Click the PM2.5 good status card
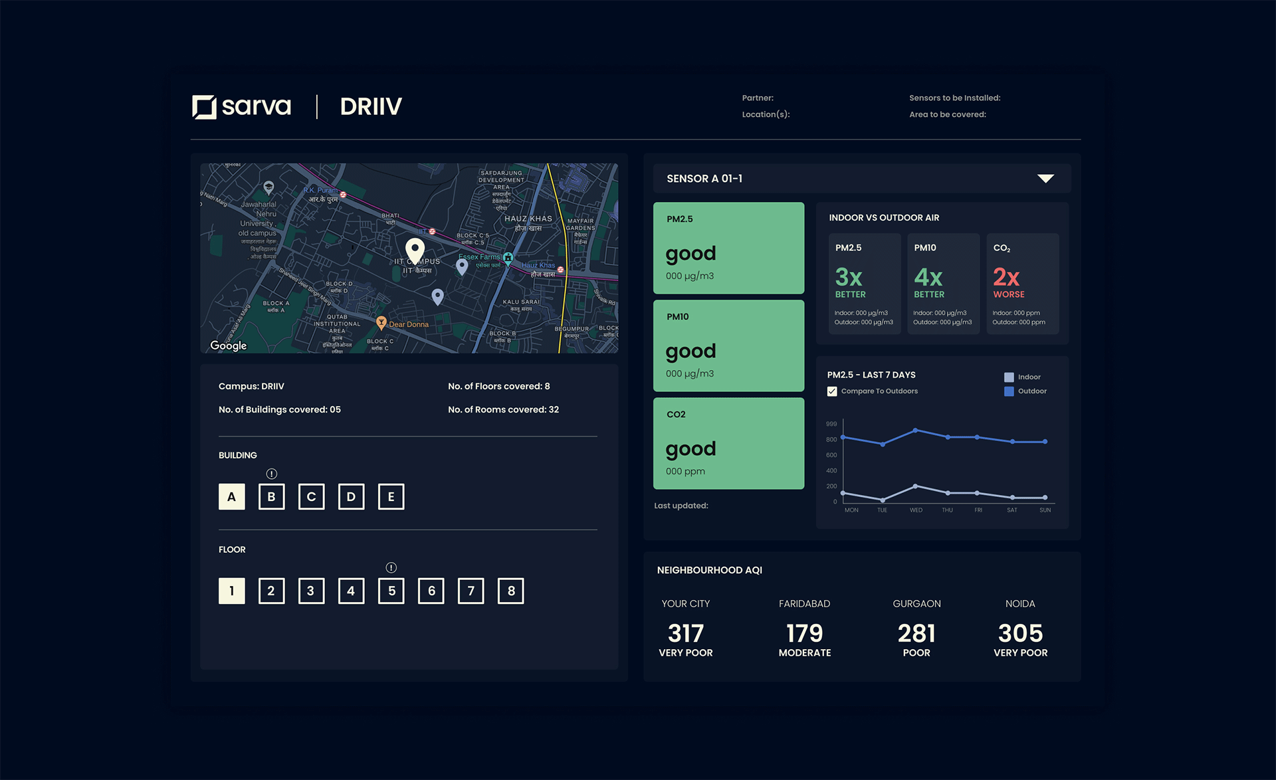The height and width of the screenshot is (780, 1276). [x=728, y=248]
